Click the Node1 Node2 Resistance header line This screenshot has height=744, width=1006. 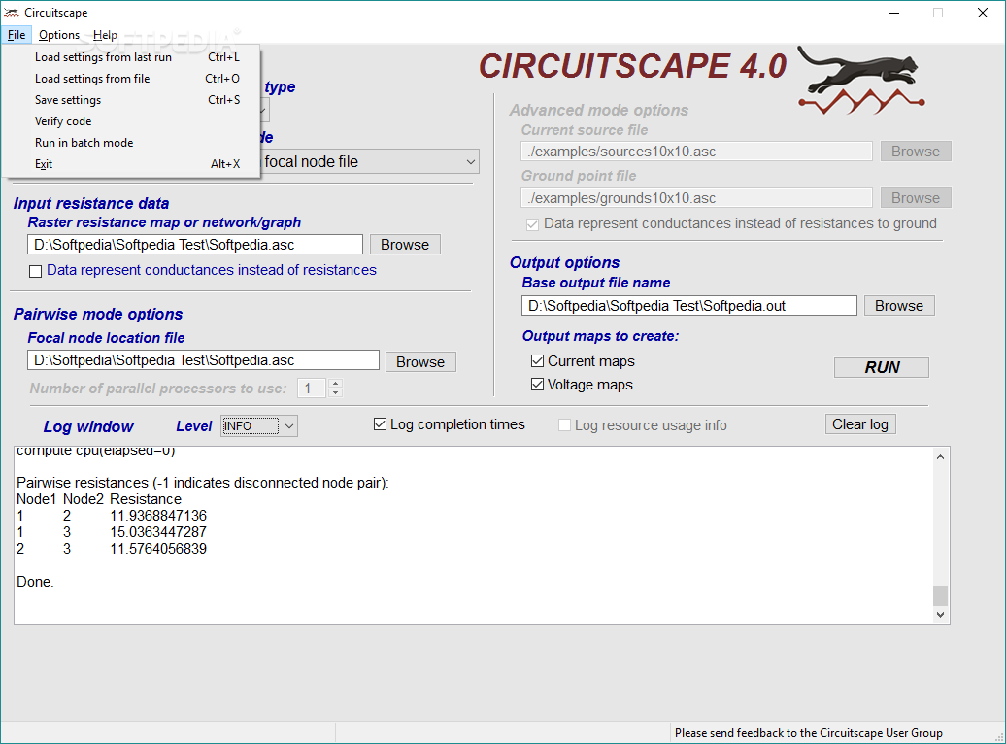[99, 499]
